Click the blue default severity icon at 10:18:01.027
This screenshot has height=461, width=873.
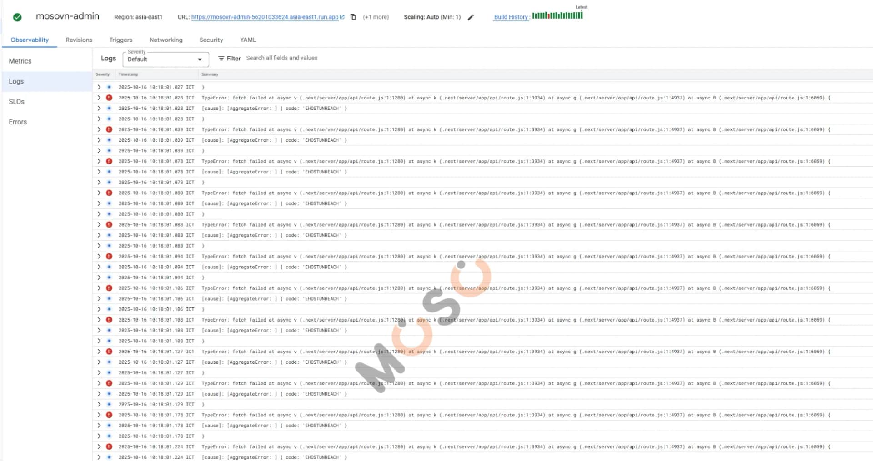[x=109, y=87]
